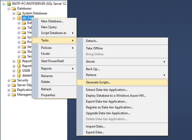Click the System Databases folder icon
Viewport: 192px width, 140px height.
coord(18,13)
